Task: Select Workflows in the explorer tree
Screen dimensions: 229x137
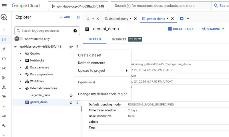Action: coord(37,81)
